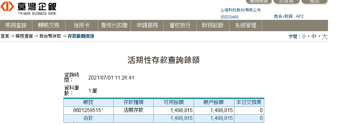Click the page title 活期性存款查詢餘額
This screenshot has height=124, width=338.
[164, 60]
